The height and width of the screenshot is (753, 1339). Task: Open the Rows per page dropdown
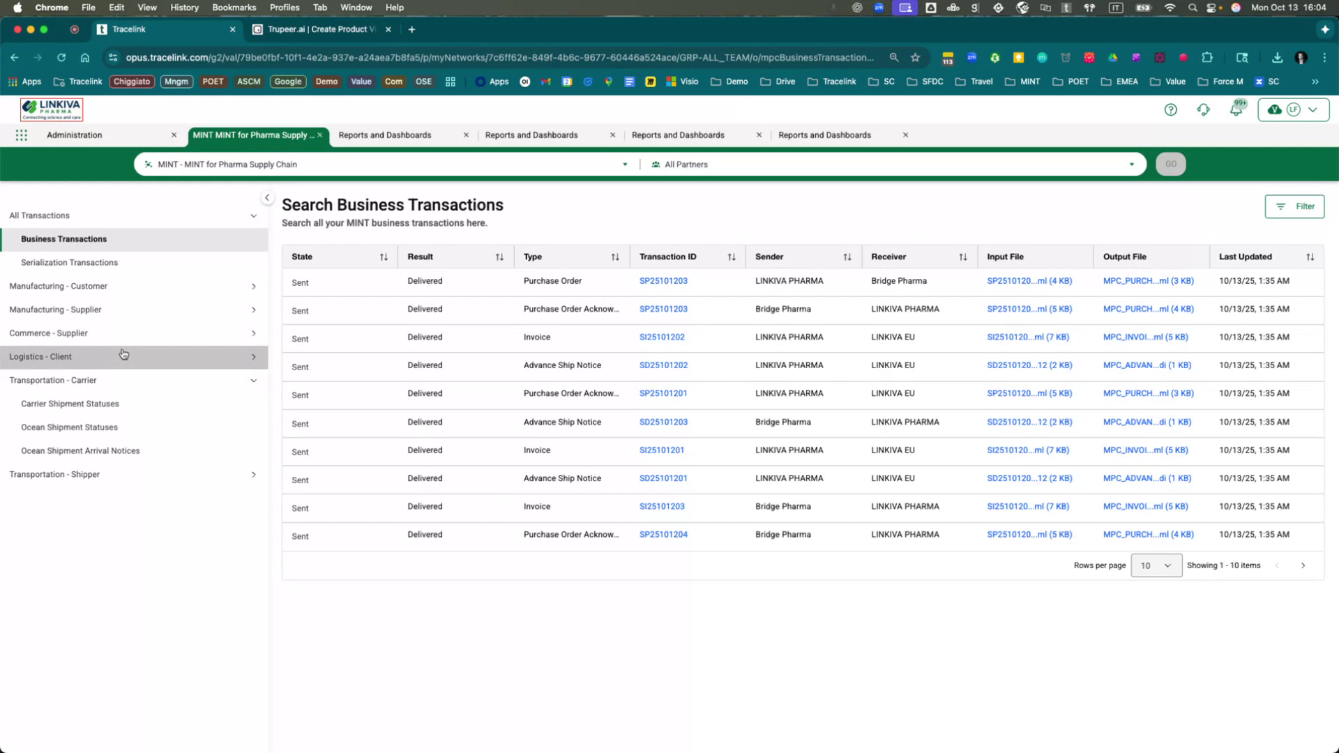1156,565
